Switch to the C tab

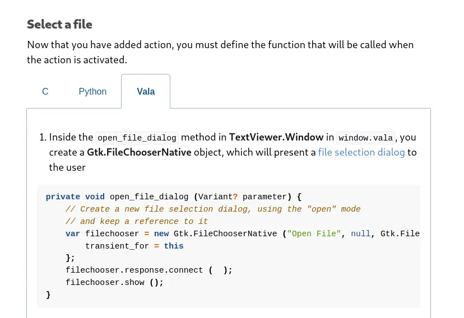point(45,91)
